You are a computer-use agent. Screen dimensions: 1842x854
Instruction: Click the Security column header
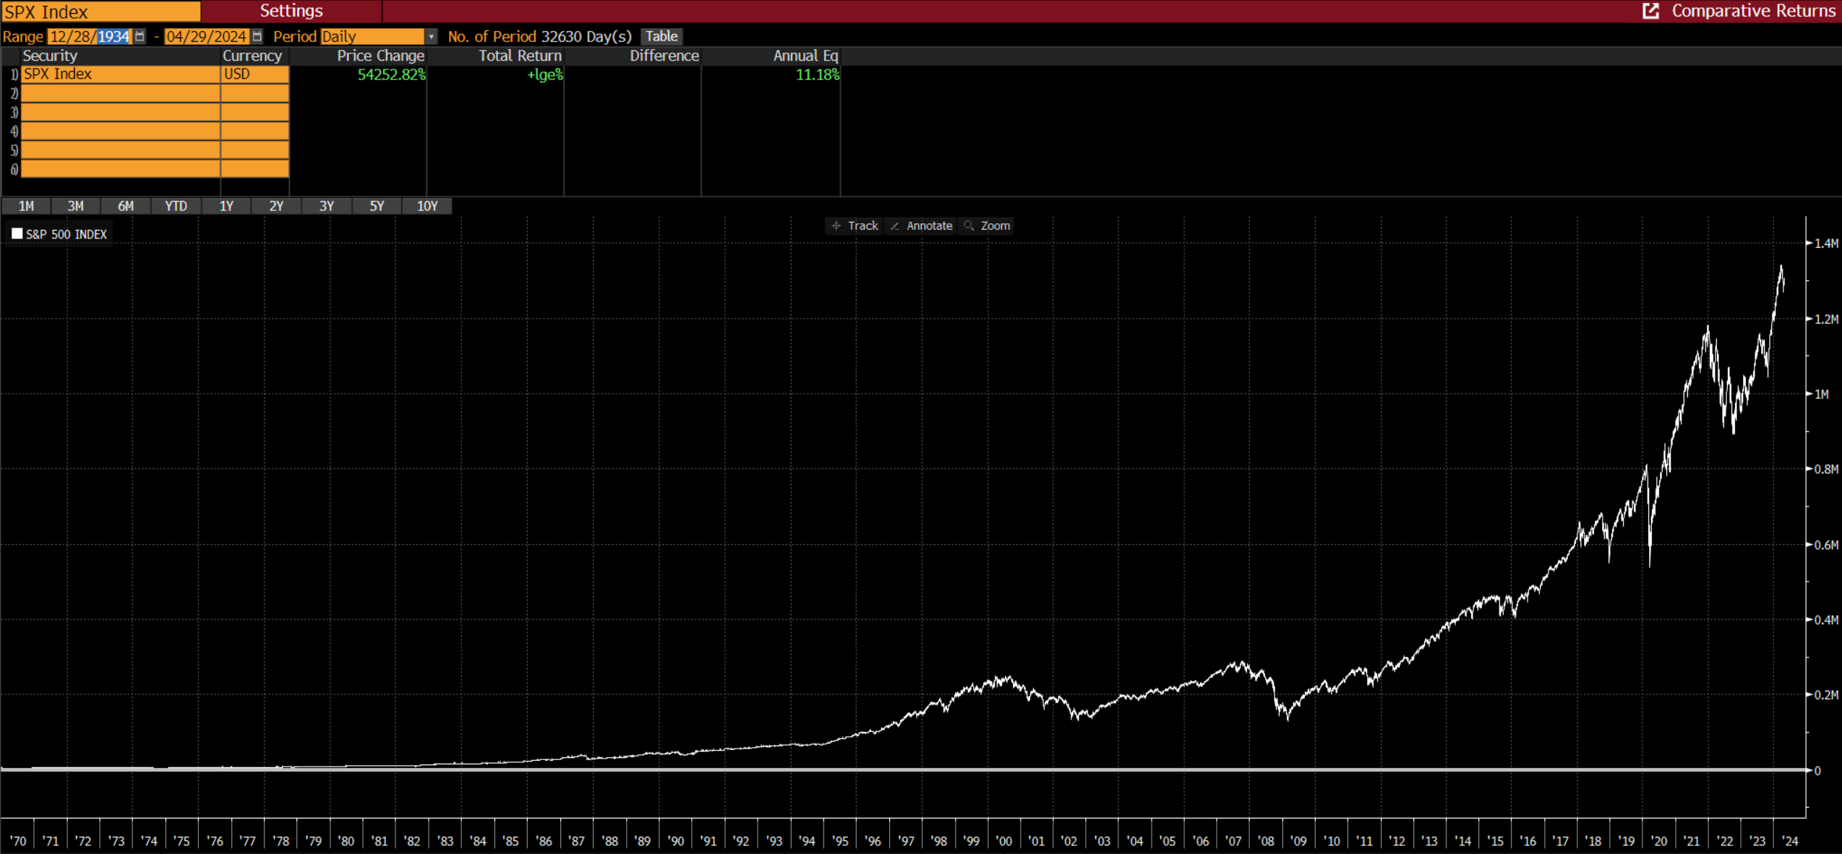[50, 56]
